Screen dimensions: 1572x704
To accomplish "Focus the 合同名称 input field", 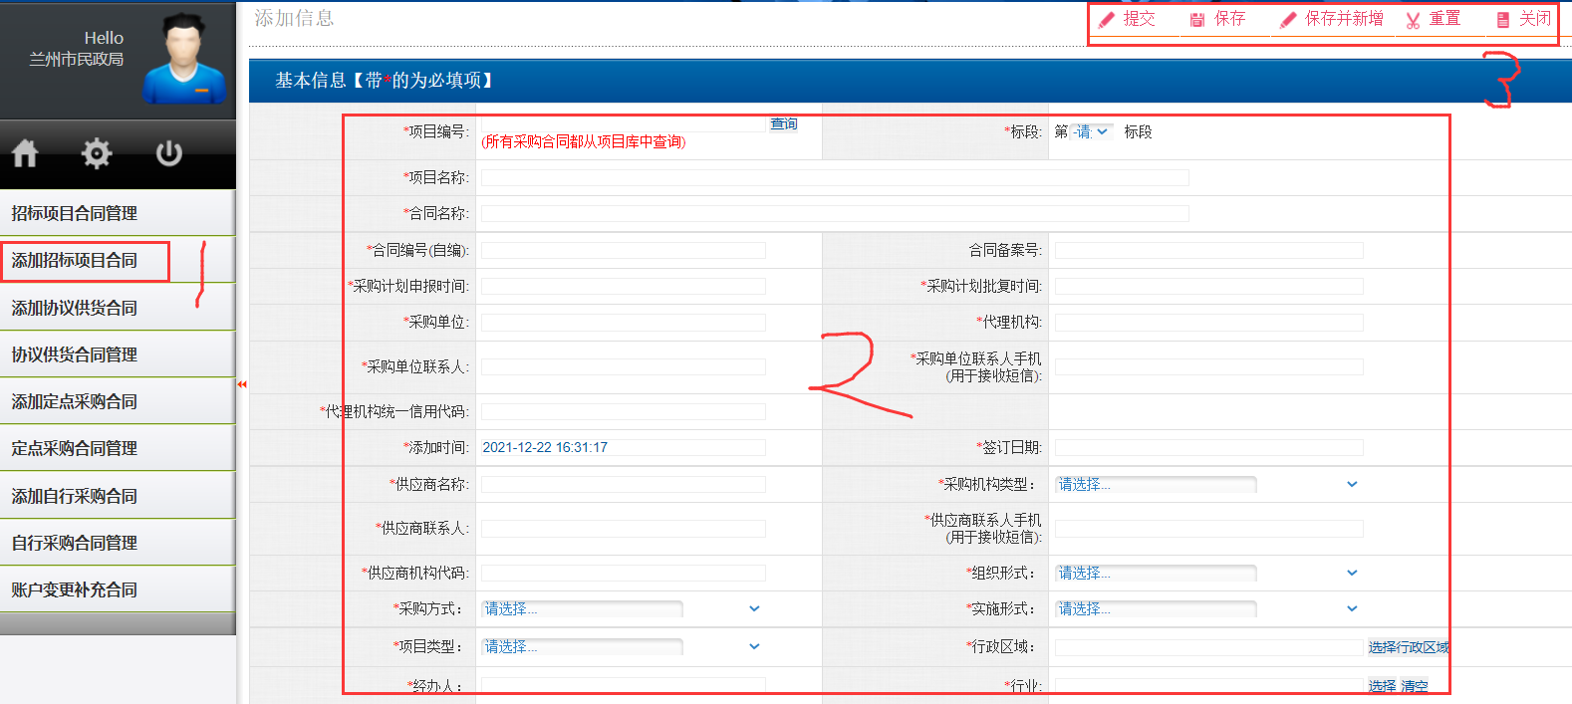I will 835,213.
